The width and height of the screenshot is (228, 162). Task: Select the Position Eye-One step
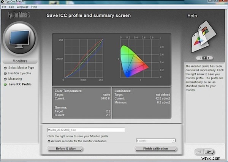point(20,73)
